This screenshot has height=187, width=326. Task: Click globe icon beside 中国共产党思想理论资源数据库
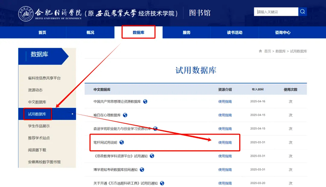coord(145,102)
